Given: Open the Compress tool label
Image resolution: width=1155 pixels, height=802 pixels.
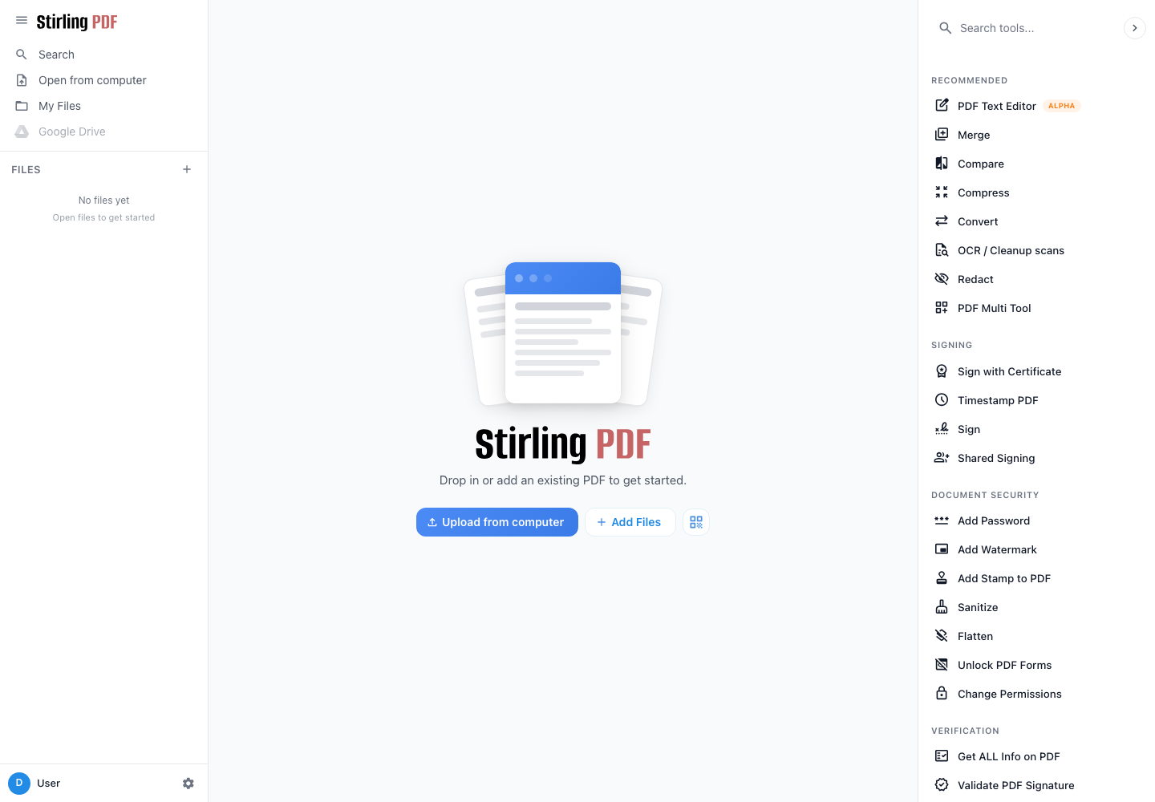Looking at the screenshot, I should [983, 192].
